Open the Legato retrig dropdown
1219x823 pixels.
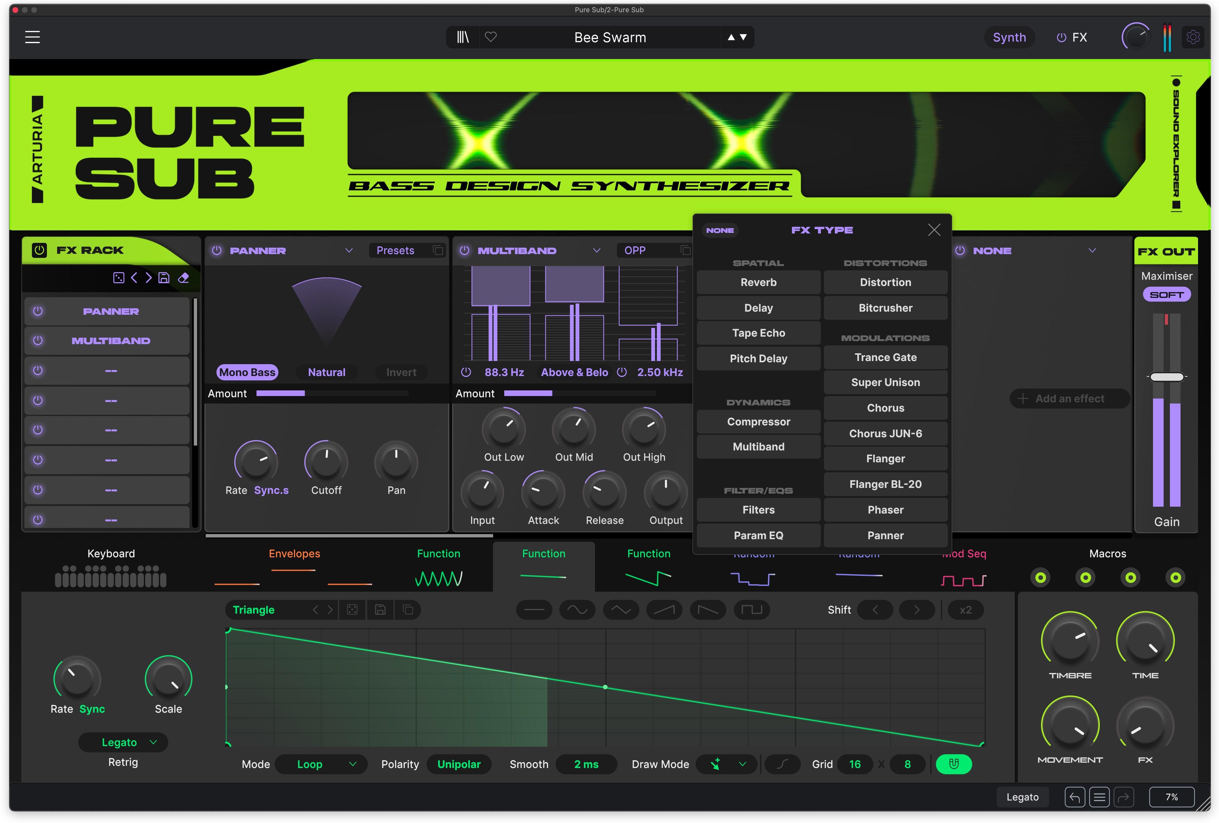coord(123,742)
